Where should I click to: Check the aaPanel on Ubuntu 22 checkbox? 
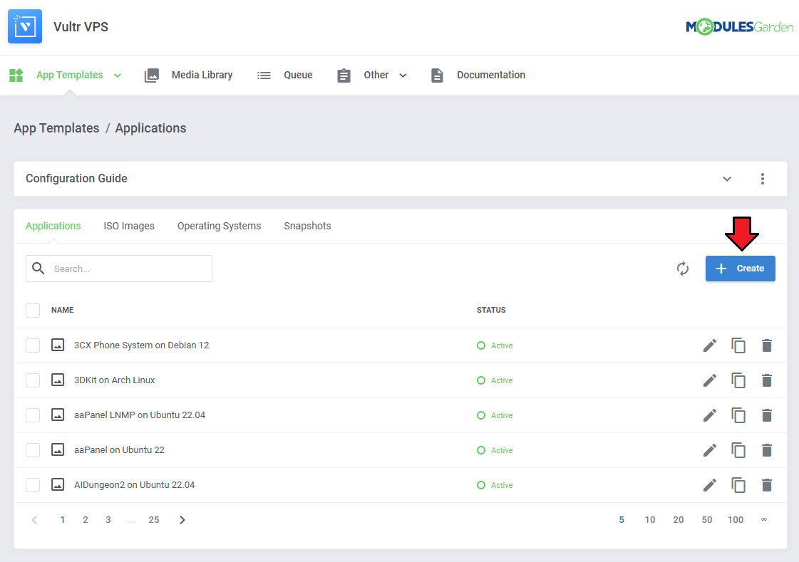pyautogui.click(x=33, y=450)
